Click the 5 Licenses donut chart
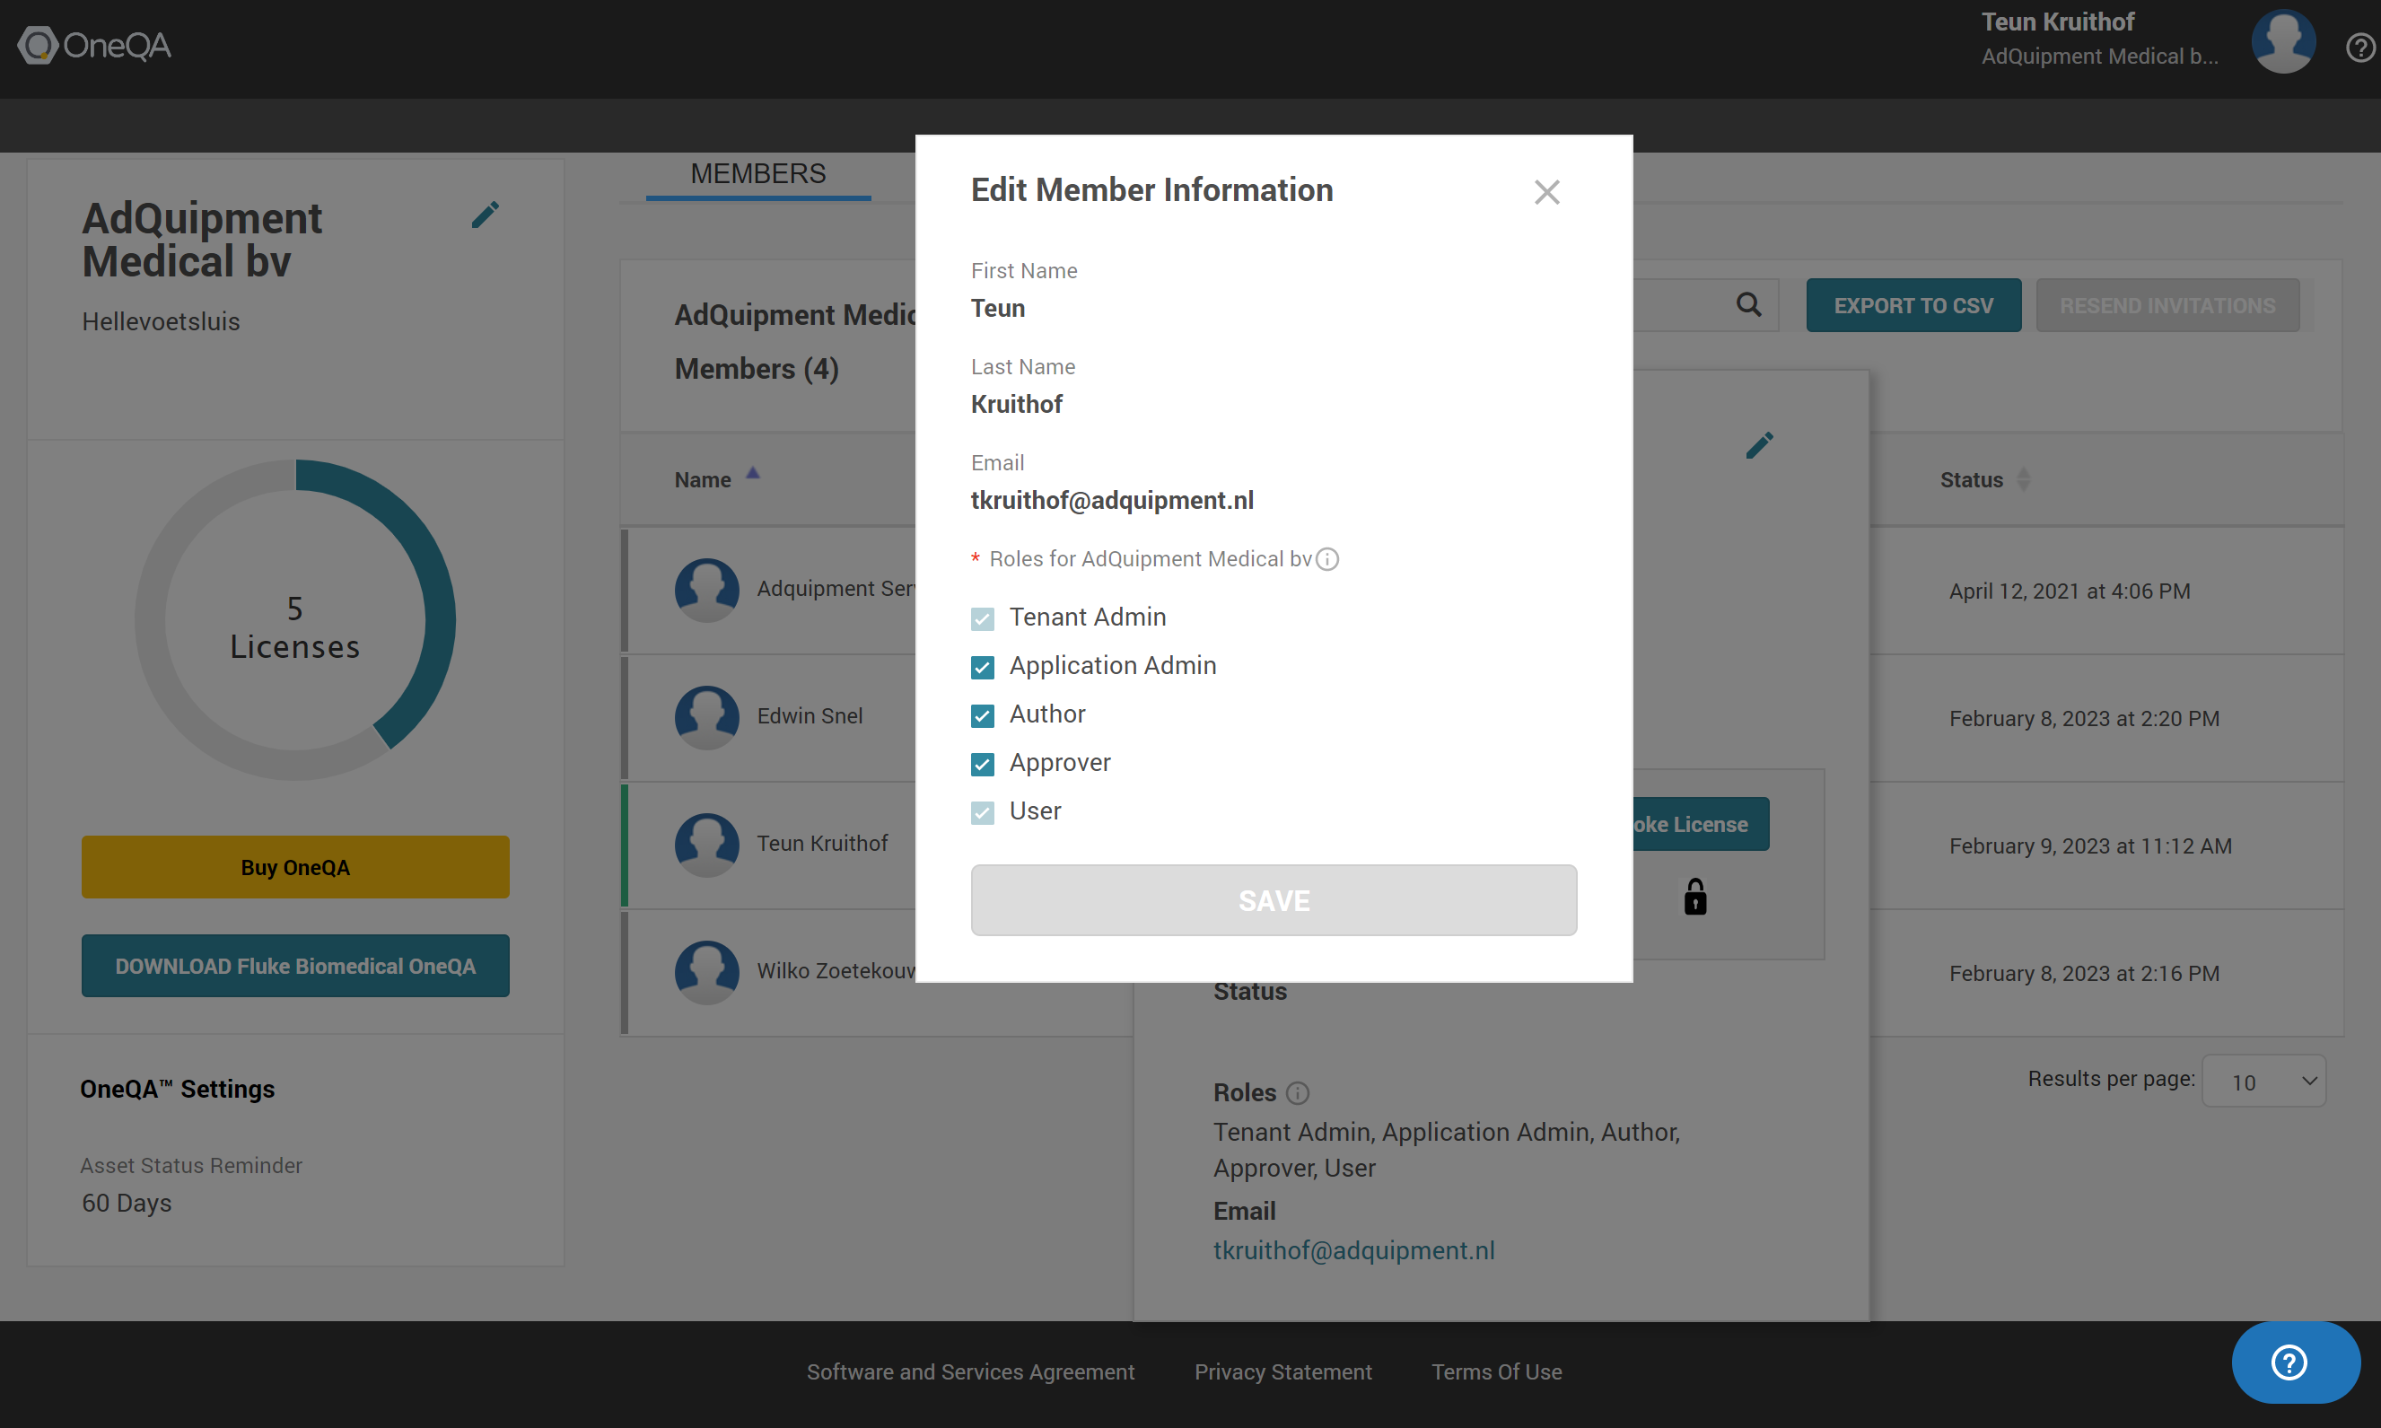This screenshot has width=2381, height=1428. click(295, 621)
